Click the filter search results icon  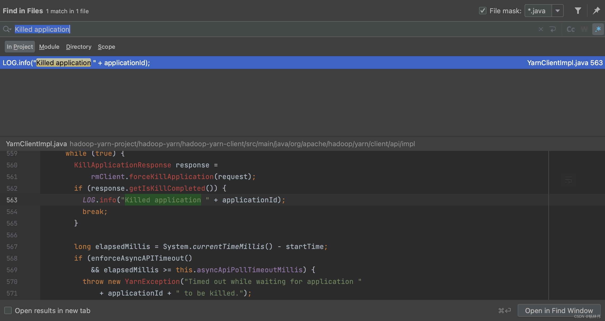(578, 11)
